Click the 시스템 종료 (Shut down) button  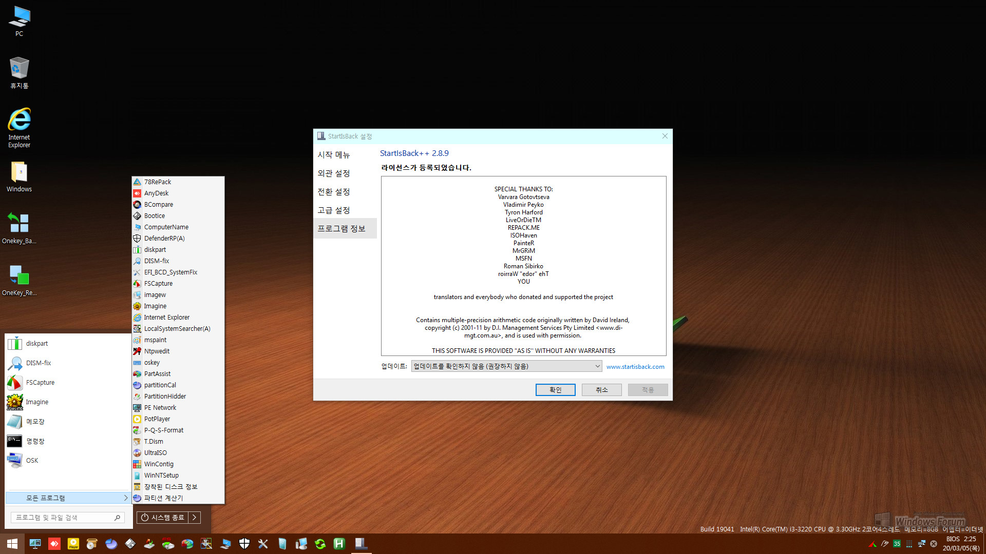pos(163,518)
